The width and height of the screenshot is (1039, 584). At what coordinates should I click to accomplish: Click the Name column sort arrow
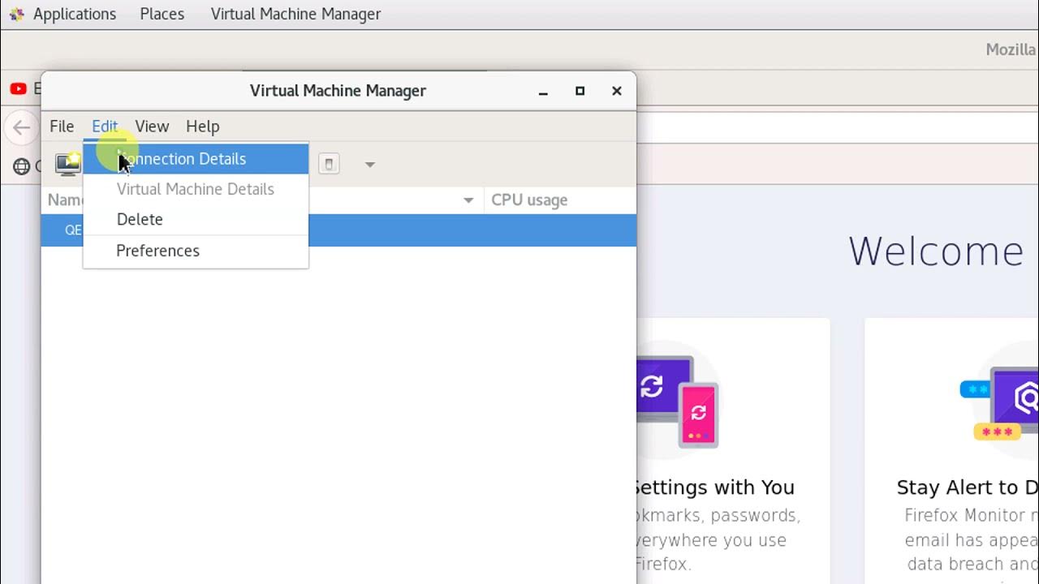click(x=468, y=200)
